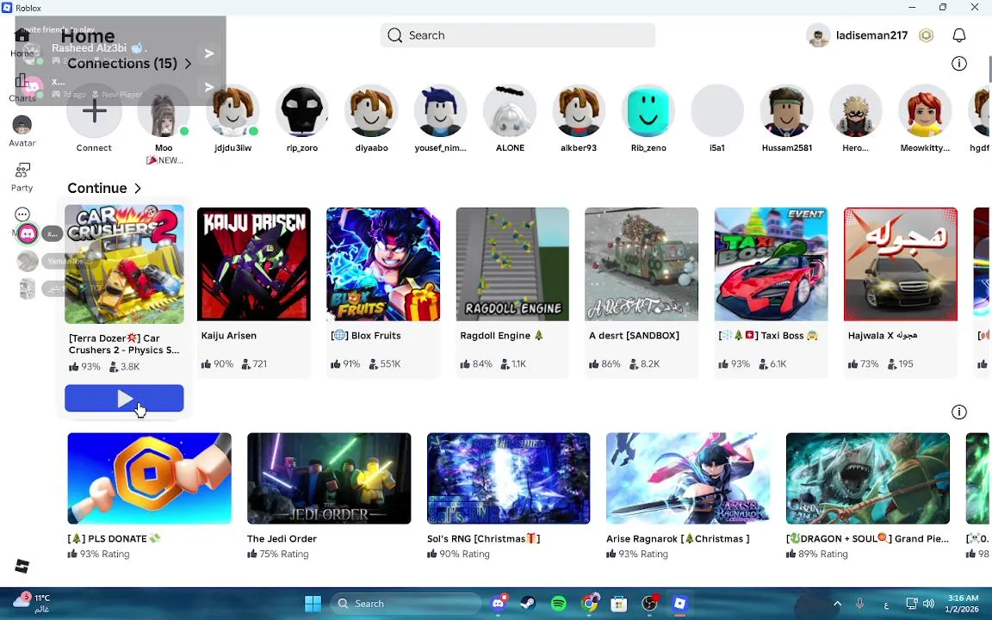Click in the Roblox search field
The width and height of the screenshot is (992, 620).
518,35
